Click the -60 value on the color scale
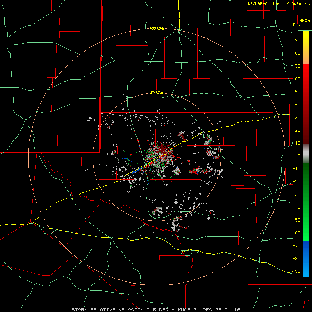 (296, 233)
